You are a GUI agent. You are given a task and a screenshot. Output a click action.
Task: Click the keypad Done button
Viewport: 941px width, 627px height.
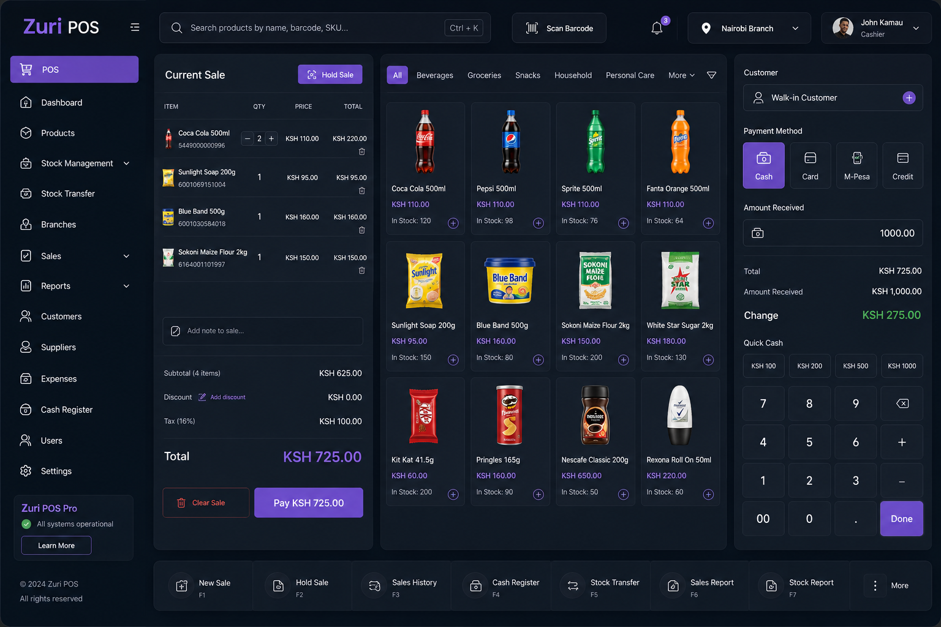[x=902, y=519]
